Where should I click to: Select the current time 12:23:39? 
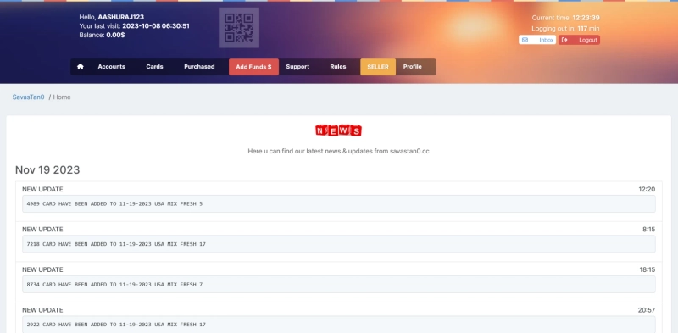click(x=586, y=18)
